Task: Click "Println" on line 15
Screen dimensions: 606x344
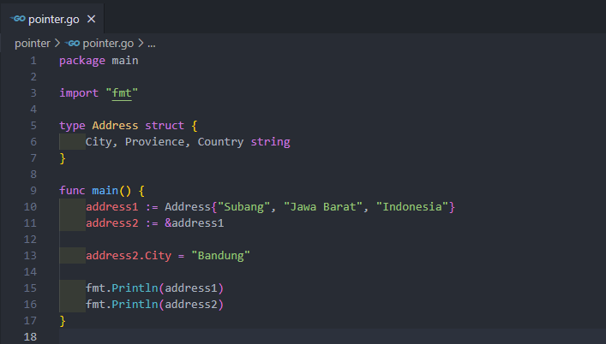Action: pos(135,288)
